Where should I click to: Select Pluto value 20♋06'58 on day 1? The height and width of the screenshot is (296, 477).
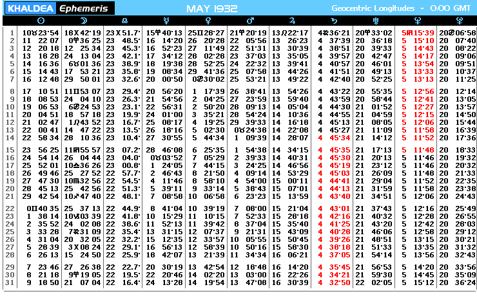[x=457, y=33]
